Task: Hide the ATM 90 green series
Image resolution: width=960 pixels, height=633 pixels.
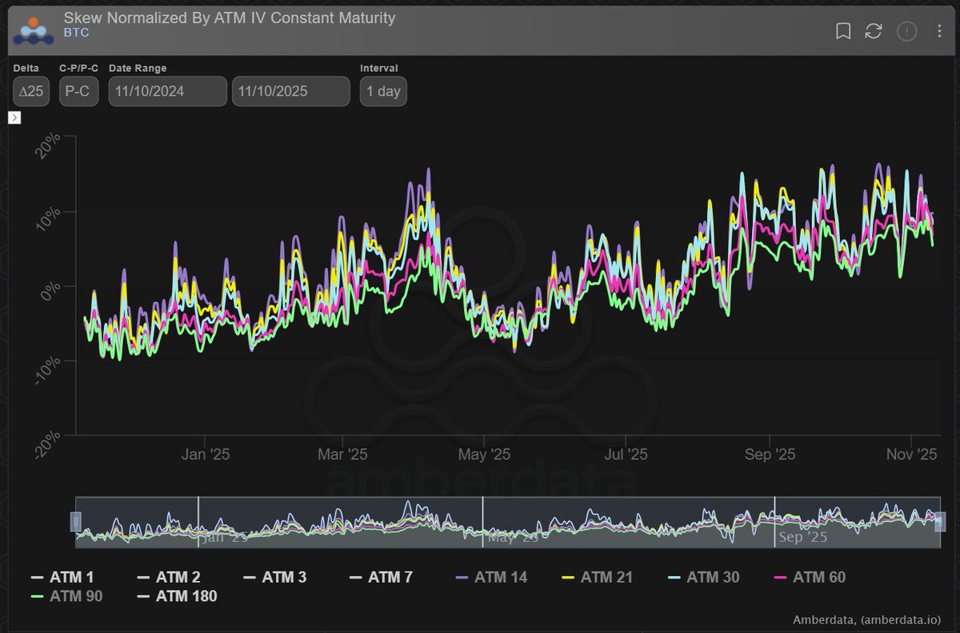Action: 66,595
